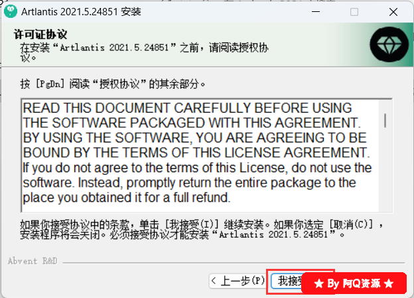Click the "place you obtained it" license line
This screenshot has height=298, width=414.
(x=127, y=197)
